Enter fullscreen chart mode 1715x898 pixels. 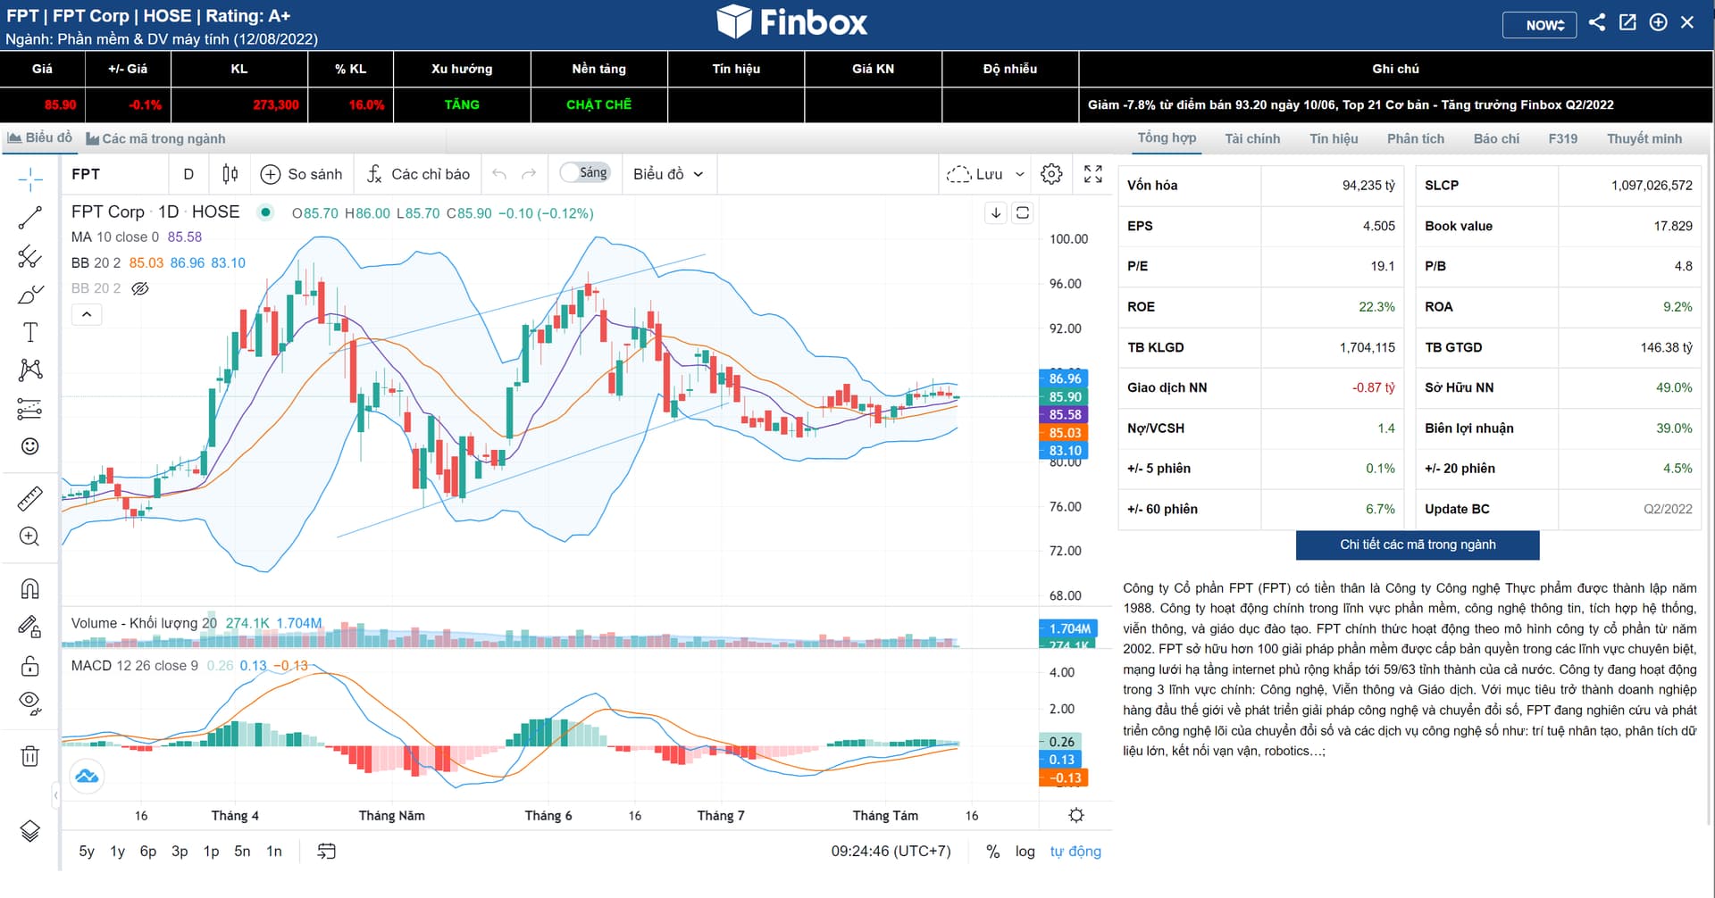pyautogui.click(x=1093, y=174)
